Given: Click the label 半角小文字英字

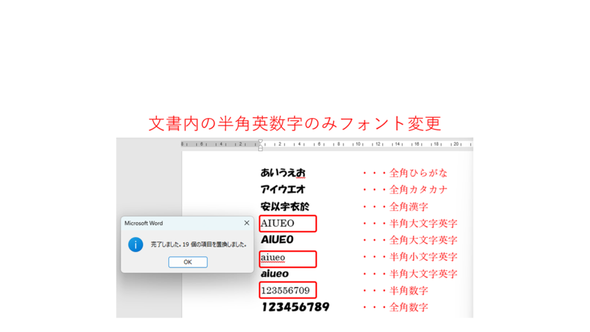Looking at the screenshot, I should point(423,257).
